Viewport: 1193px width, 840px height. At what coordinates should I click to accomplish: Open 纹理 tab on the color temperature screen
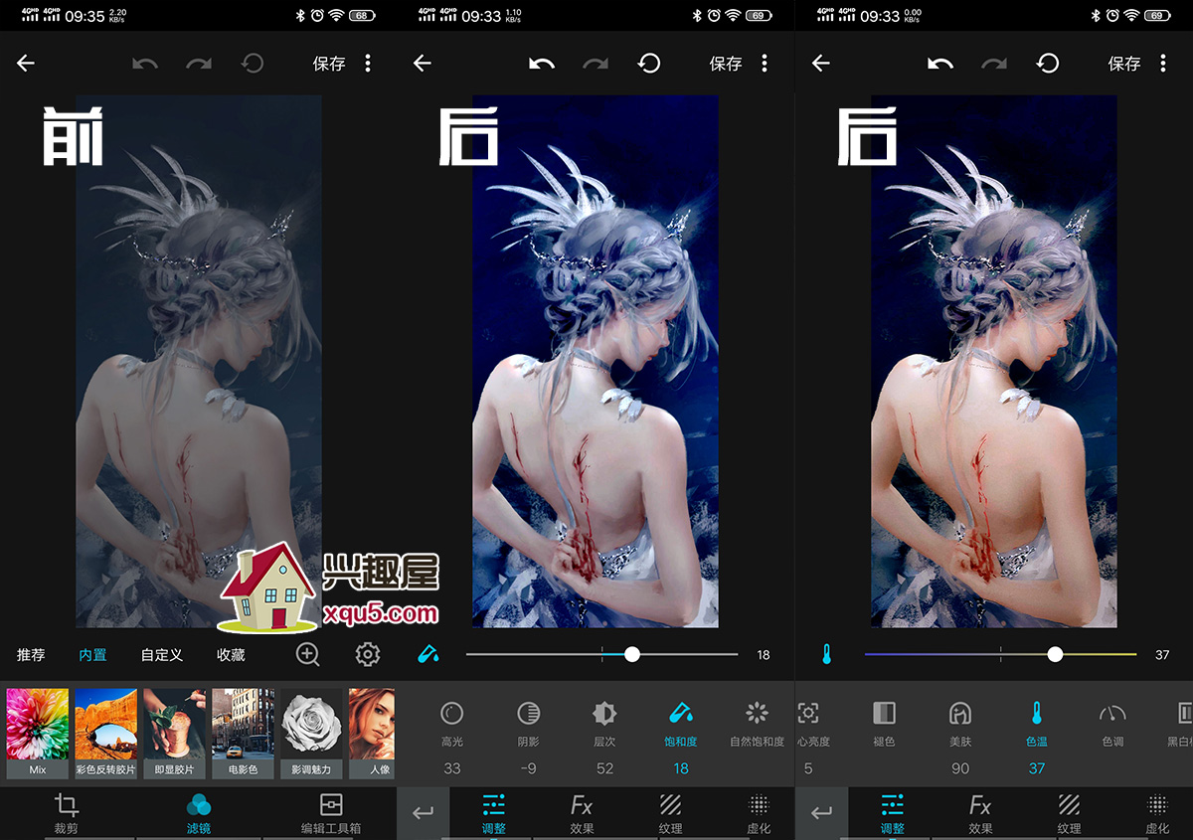(x=1069, y=813)
